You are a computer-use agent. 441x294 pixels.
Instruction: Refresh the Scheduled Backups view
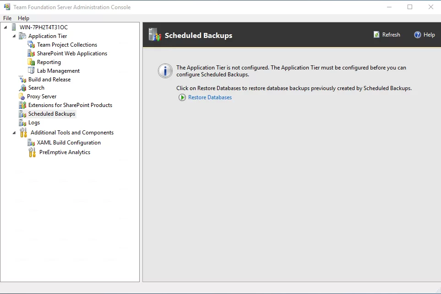point(387,35)
